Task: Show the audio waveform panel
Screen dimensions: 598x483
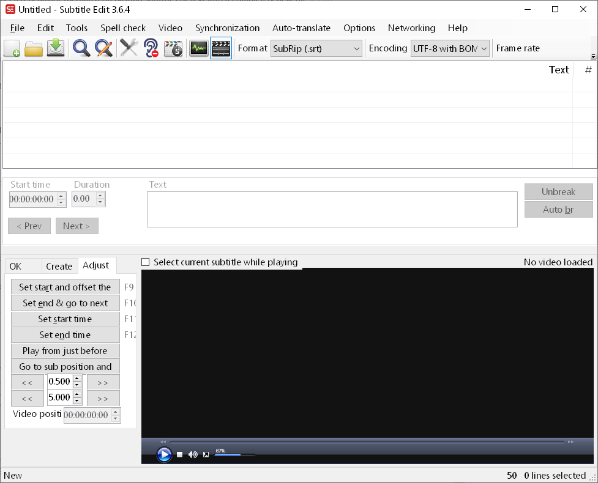Action: [x=198, y=48]
